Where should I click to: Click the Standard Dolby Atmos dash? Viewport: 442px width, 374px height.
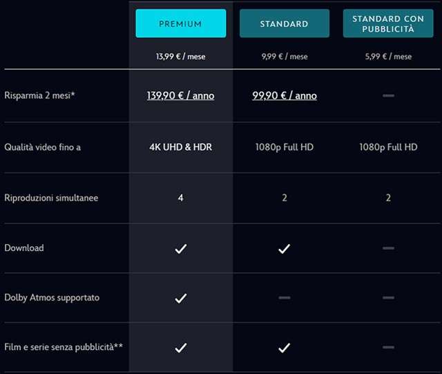284,298
